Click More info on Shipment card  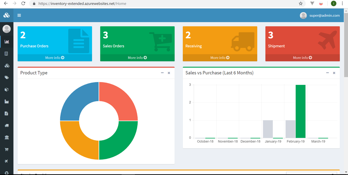pyautogui.click(x=302, y=58)
